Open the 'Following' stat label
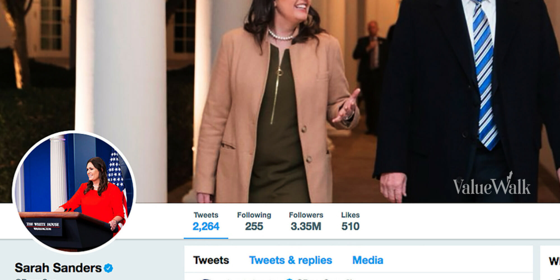The width and height of the screenshot is (560, 280). click(x=254, y=215)
